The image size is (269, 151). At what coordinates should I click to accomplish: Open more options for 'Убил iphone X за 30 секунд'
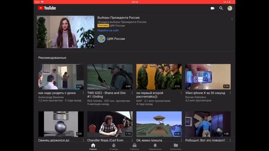click(x=230, y=93)
